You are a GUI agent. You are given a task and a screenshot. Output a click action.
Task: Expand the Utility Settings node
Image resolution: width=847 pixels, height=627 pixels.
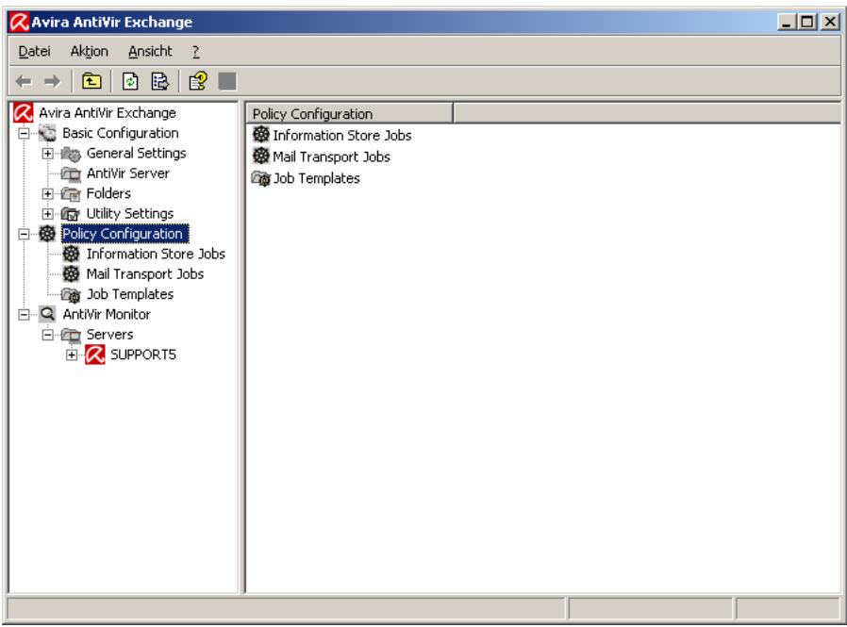point(47,214)
